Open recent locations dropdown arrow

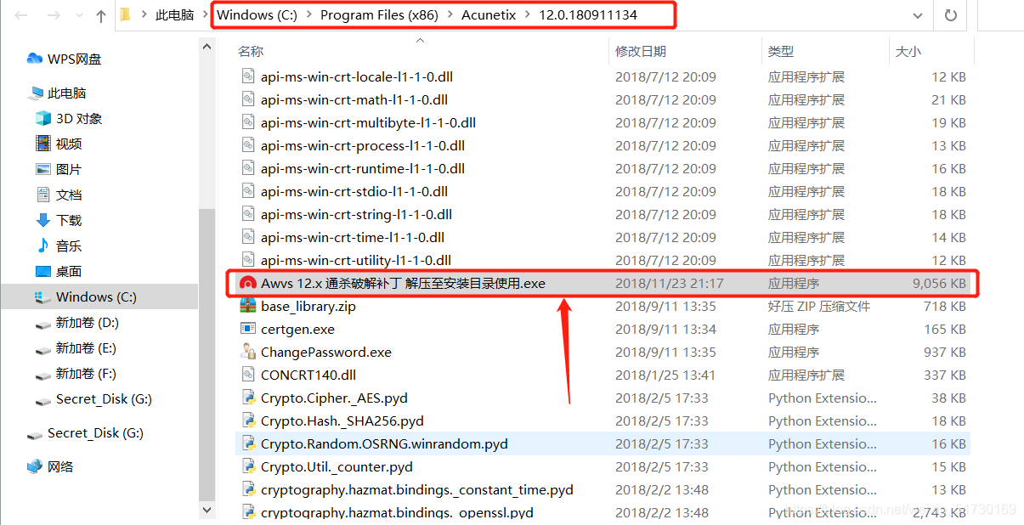81,16
